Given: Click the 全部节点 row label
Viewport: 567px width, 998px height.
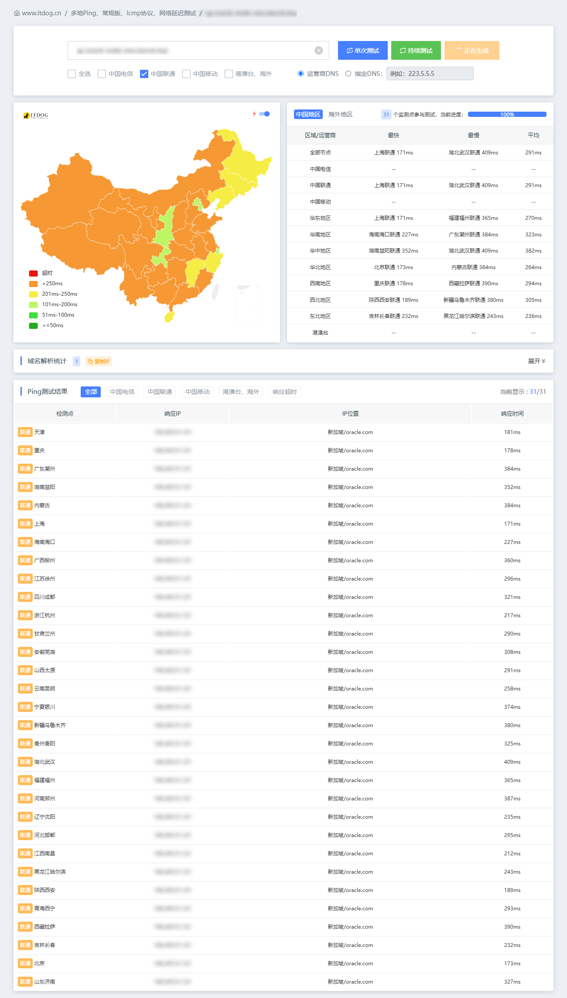Looking at the screenshot, I should click(320, 153).
